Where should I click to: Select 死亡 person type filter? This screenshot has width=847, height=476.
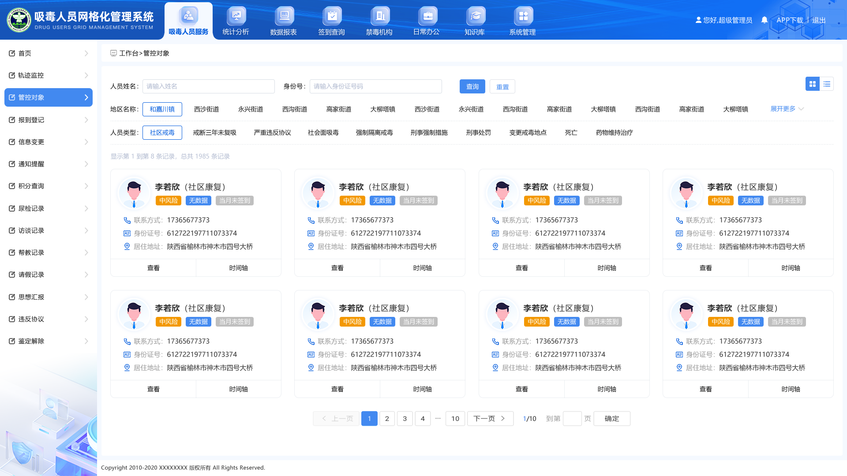coord(571,133)
